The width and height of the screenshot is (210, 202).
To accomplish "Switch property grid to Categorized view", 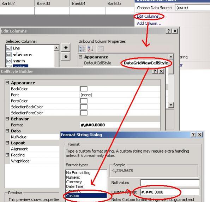I will coord(82,48).
